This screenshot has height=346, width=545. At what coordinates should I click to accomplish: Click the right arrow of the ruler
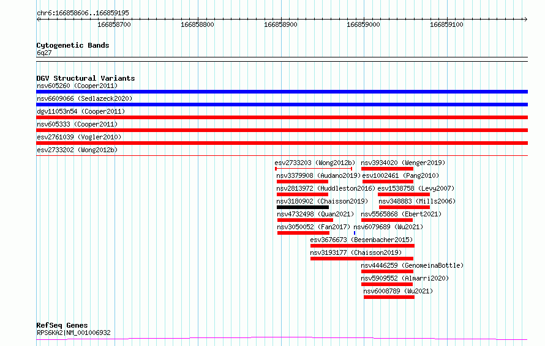(x=525, y=19)
